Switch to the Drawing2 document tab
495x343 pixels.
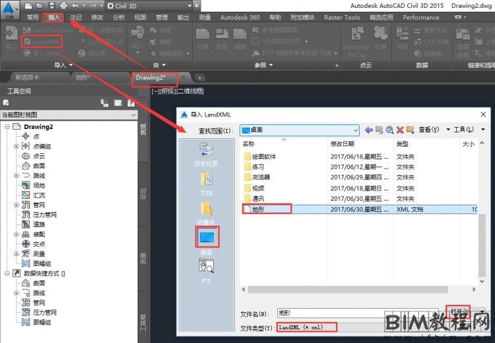coord(150,78)
